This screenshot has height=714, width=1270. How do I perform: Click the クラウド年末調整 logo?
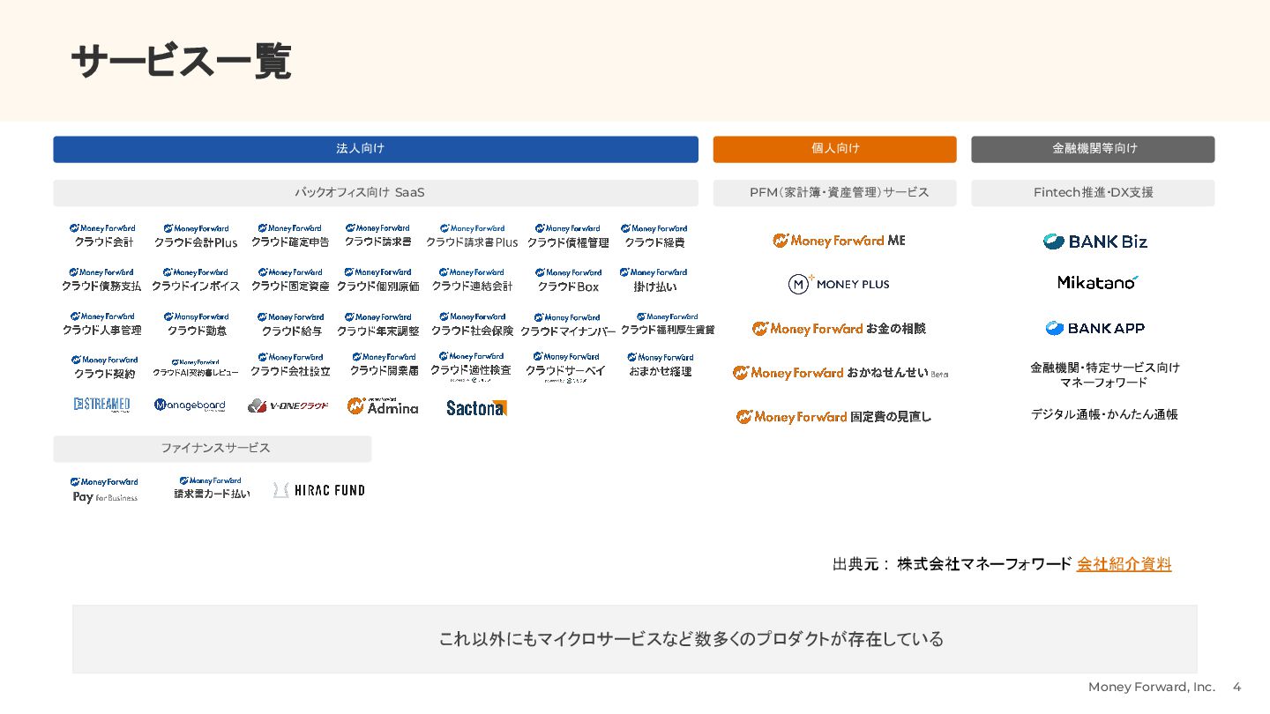(x=377, y=324)
